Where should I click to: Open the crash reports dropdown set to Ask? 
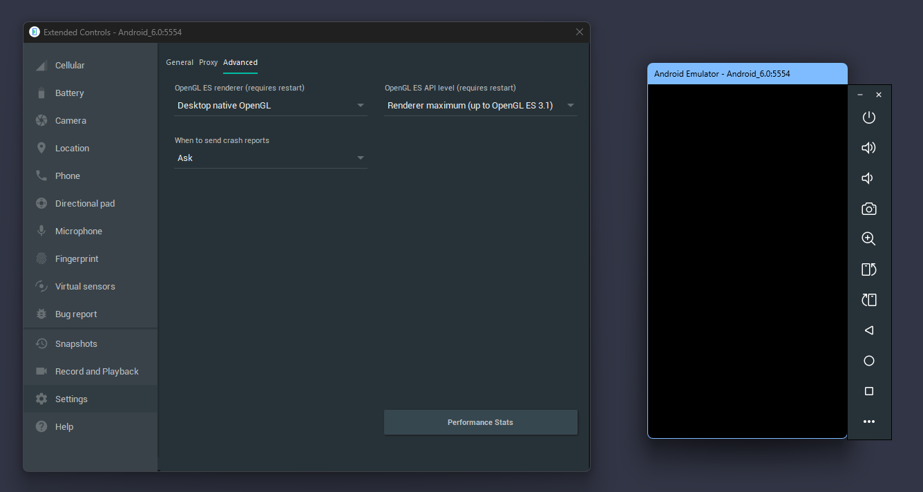(270, 158)
